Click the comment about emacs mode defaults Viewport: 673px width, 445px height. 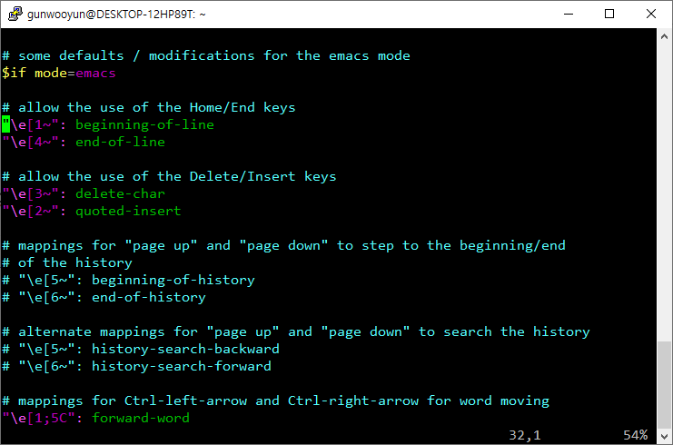[206, 55]
